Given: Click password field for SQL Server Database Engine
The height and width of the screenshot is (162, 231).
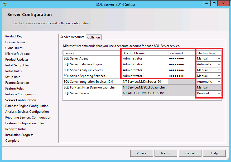Looking at the screenshot, I should (181, 64).
